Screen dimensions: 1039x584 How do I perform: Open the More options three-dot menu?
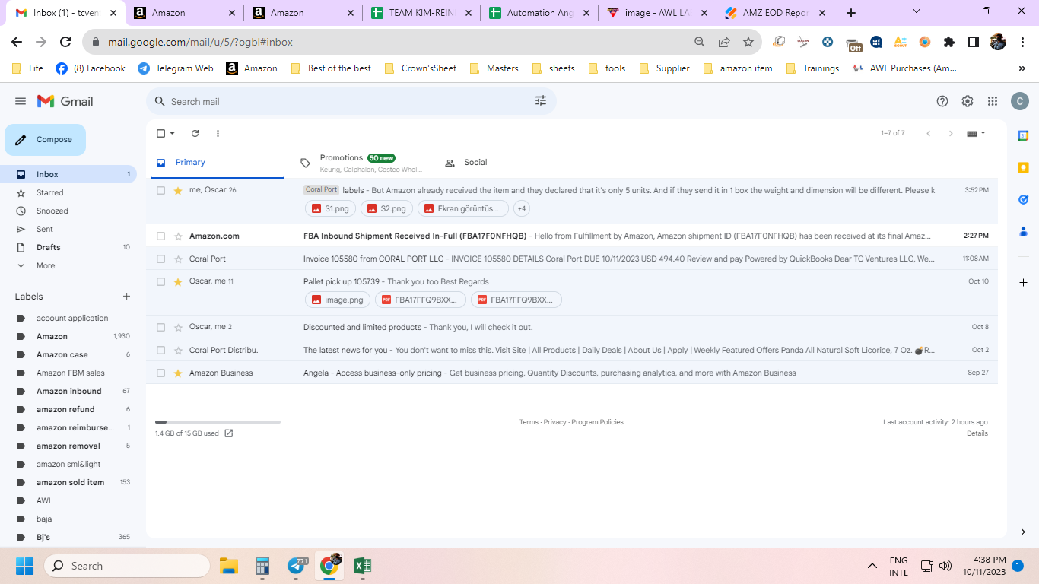point(218,133)
